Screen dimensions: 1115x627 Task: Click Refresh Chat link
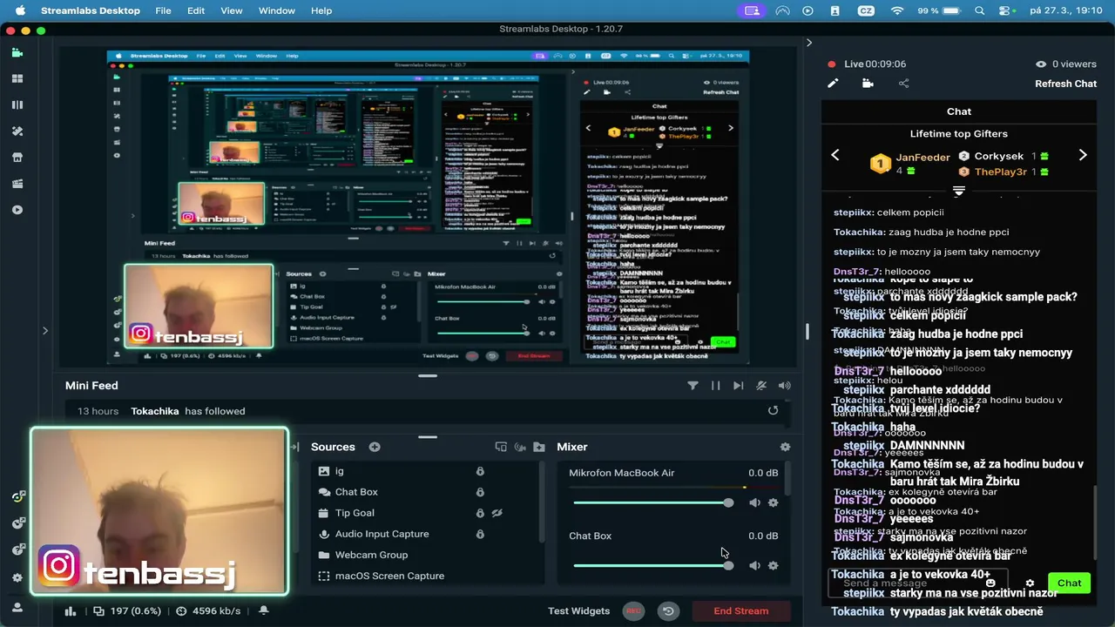tap(1065, 84)
